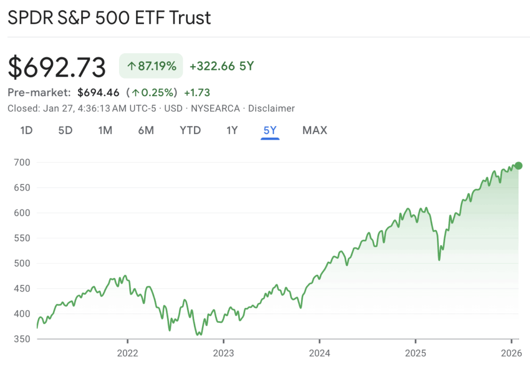
Task: Click the SPDR S&P 500 ETF Trust title
Action: [x=109, y=18]
